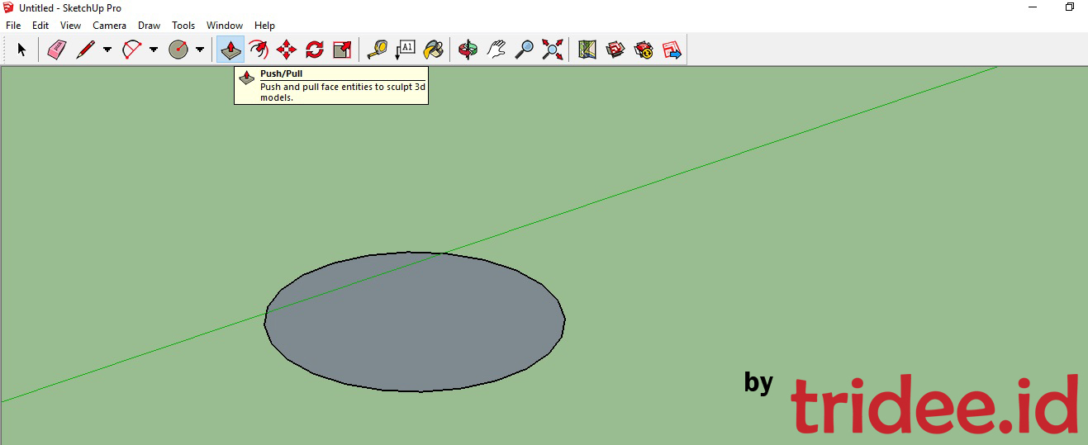Restore down the SketchUp window
Screen dimensions: 1088x445
point(1070,7)
